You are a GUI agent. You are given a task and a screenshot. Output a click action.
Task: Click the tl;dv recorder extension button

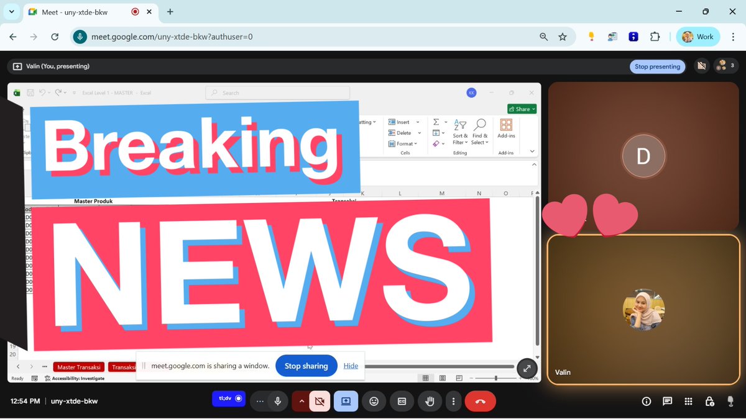coord(229,399)
